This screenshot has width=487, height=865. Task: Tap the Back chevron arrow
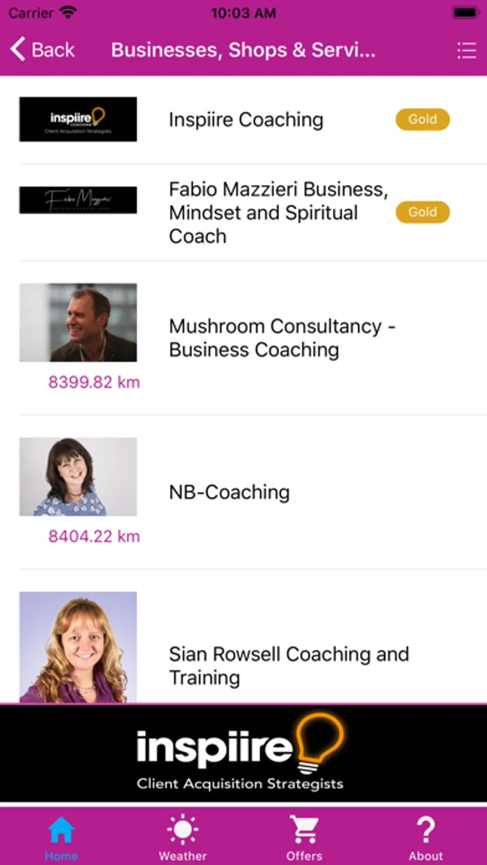tap(18, 49)
